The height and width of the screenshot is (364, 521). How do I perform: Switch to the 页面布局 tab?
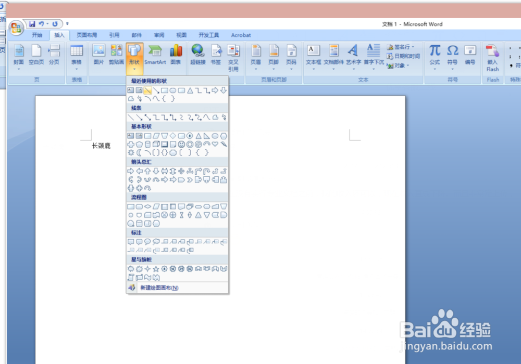87,35
